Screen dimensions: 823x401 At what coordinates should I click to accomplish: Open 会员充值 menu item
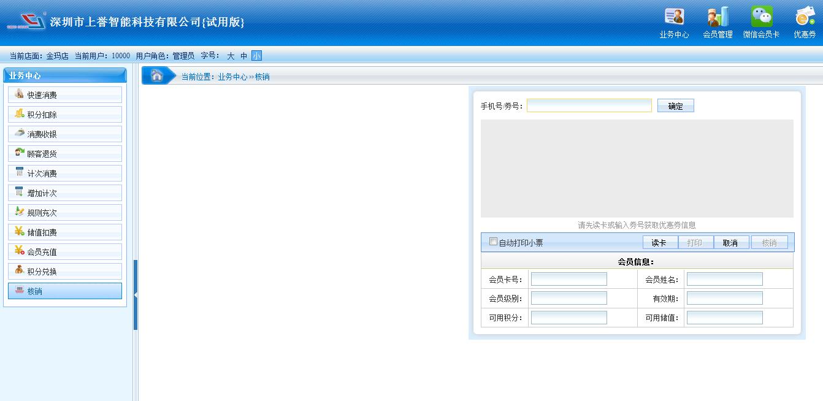tap(65, 252)
